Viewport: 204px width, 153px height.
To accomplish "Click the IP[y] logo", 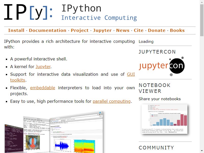I will pos(28,12).
